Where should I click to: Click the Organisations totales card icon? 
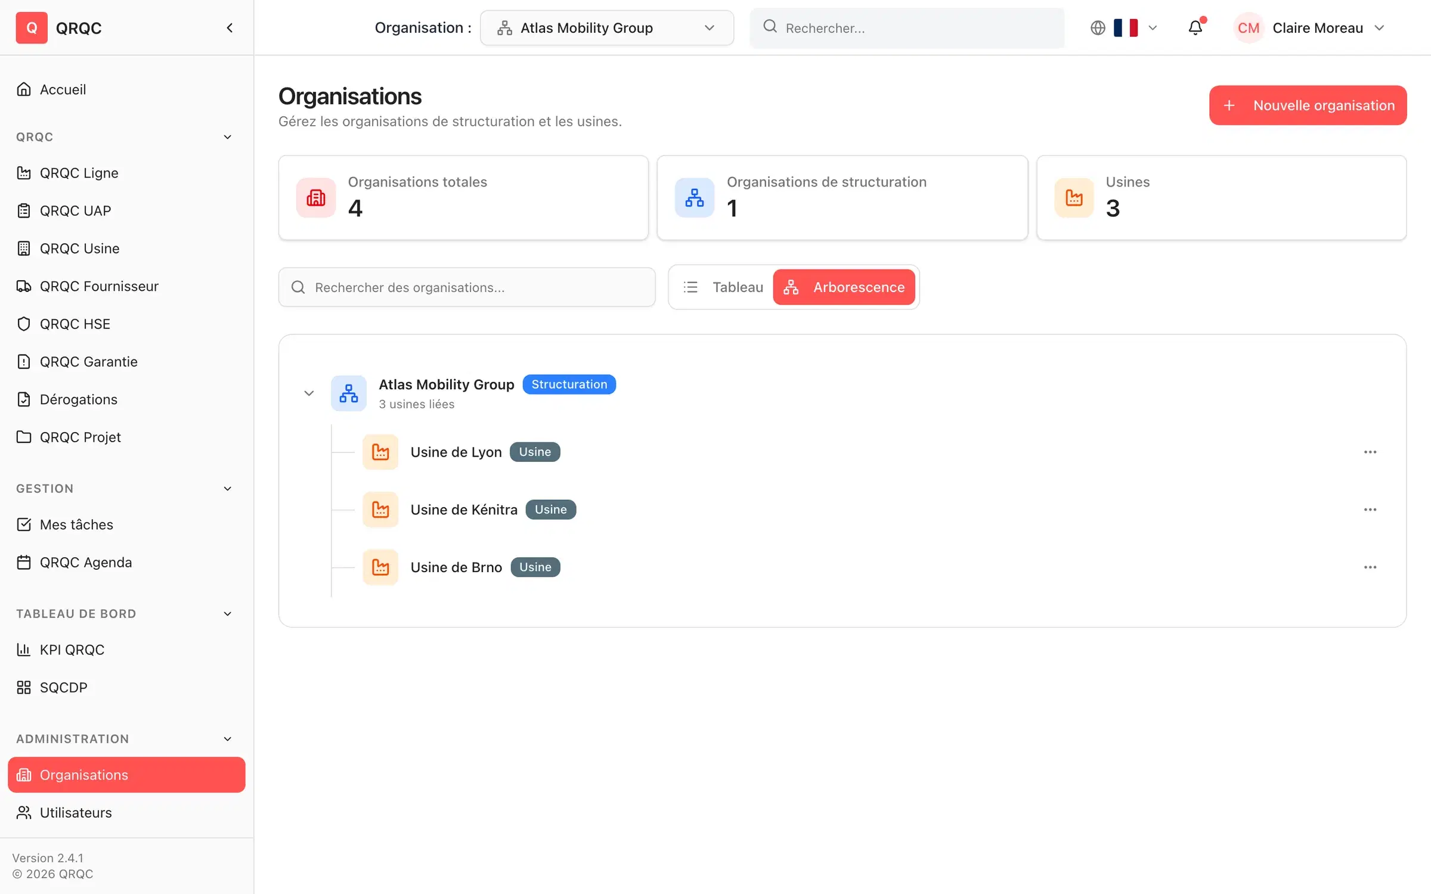[316, 198]
